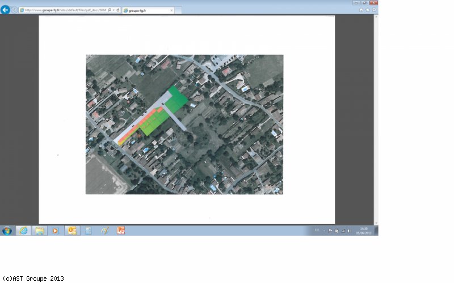454x283 pixels.
Task: Select the groupe-fg.fr browser tab
Action: point(148,10)
